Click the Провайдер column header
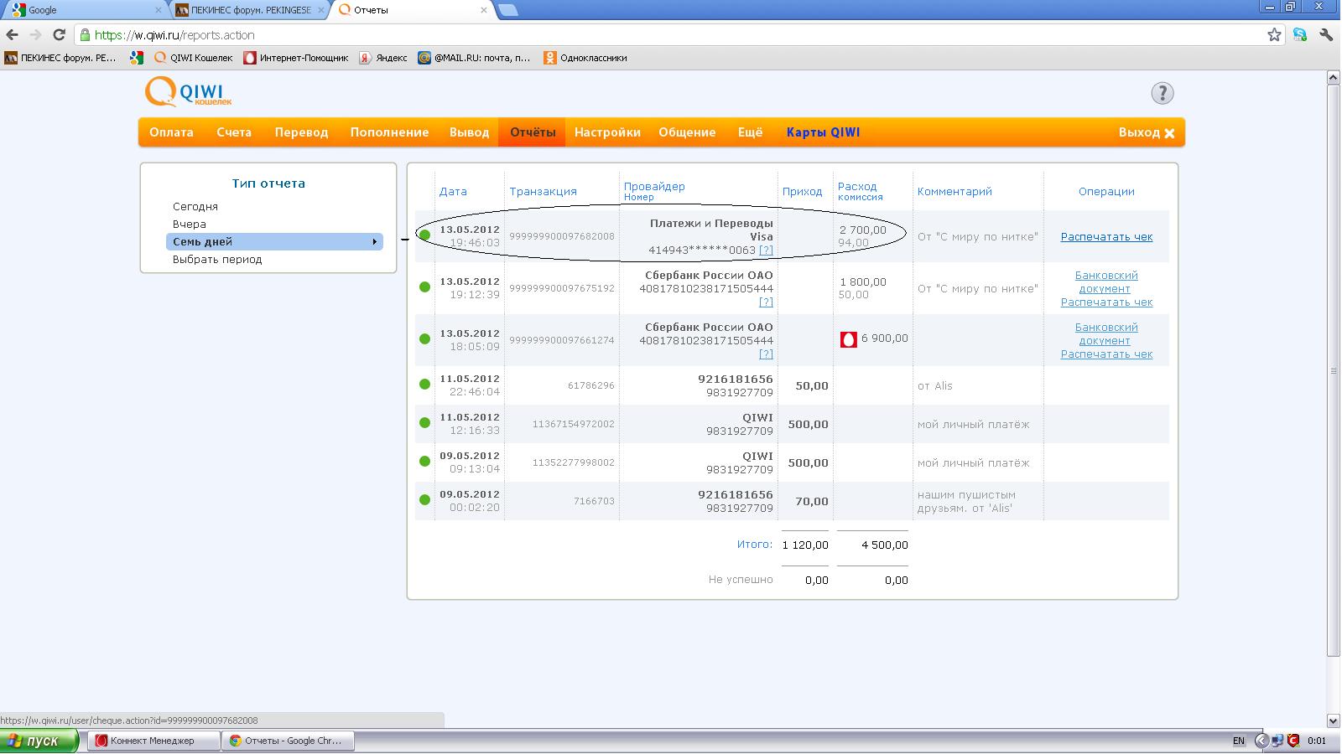This screenshot has height=754, width=1342. tap(654, 187)
